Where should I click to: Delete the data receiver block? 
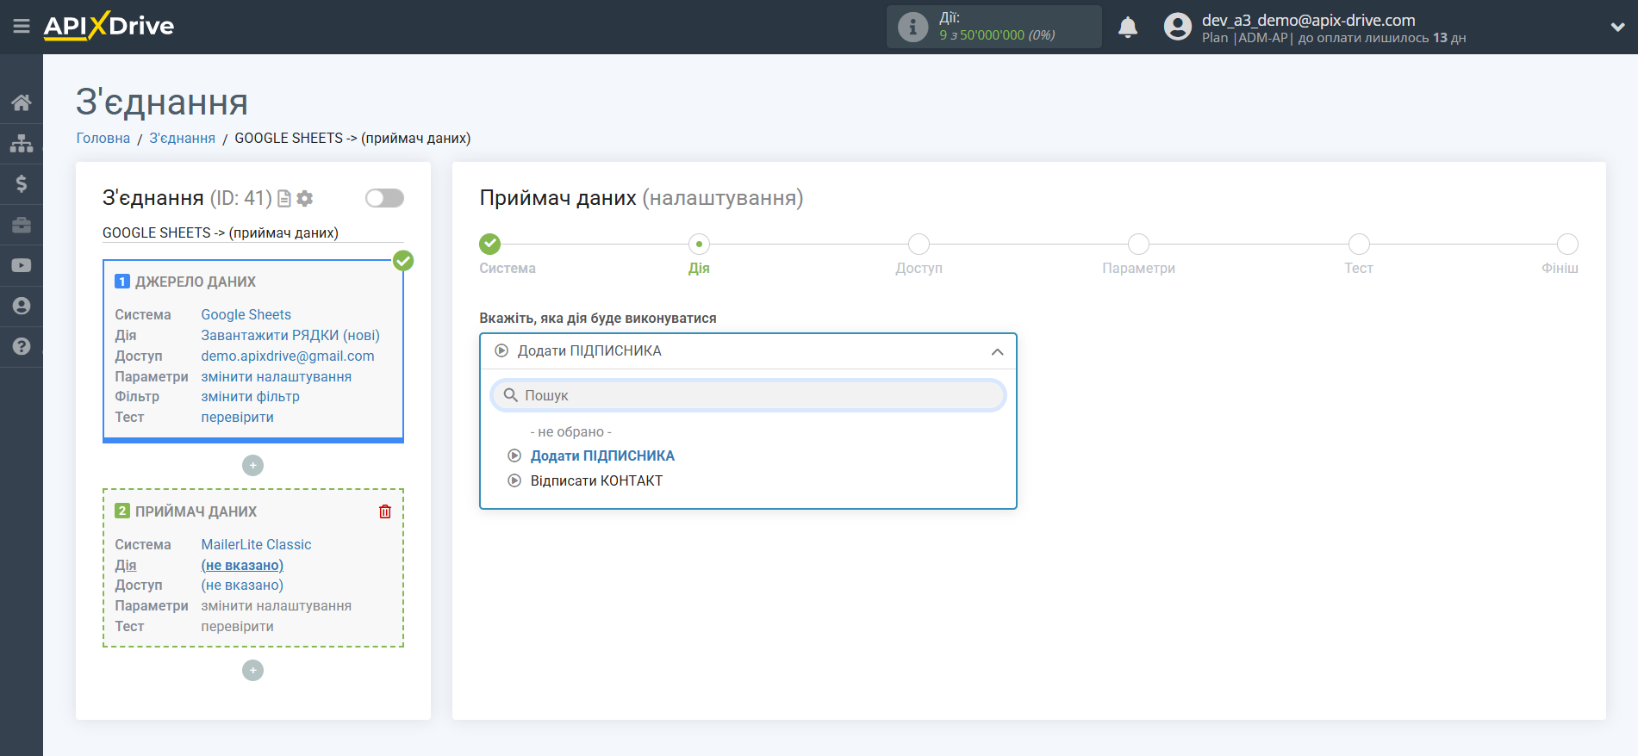coord(385,511)
